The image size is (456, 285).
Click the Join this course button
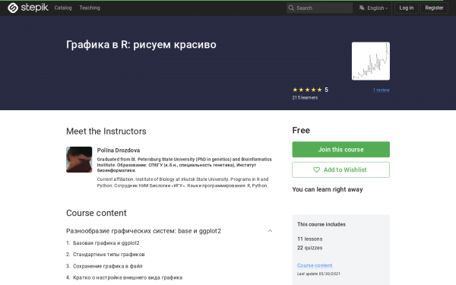coord(340,150)
